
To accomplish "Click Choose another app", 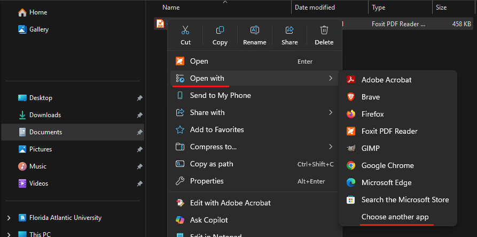I will [395, 217].
